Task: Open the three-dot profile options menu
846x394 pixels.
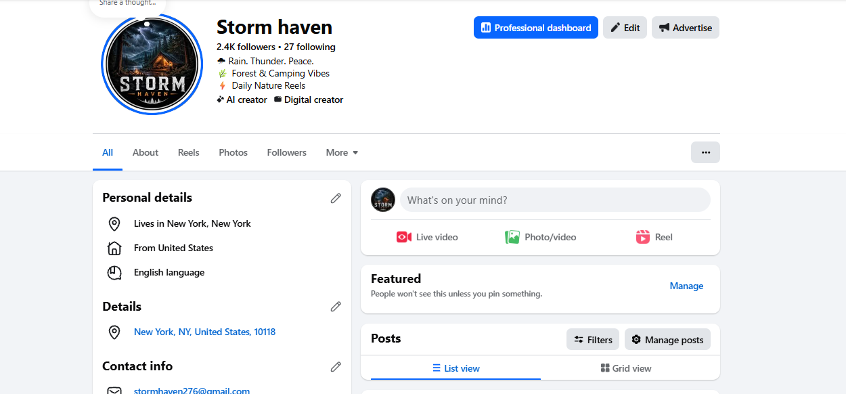Action: (x=705, y=152)
